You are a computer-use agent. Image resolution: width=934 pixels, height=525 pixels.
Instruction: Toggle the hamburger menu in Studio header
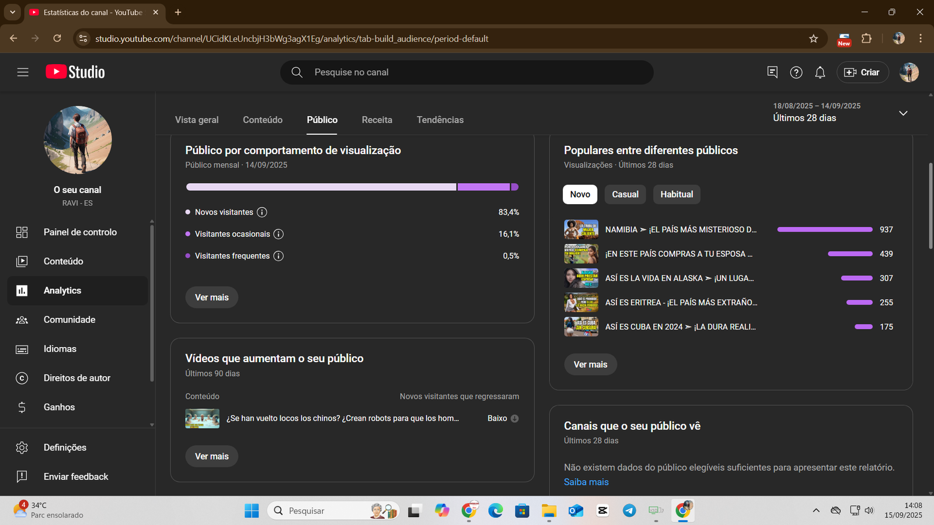(x=23, y=72)
